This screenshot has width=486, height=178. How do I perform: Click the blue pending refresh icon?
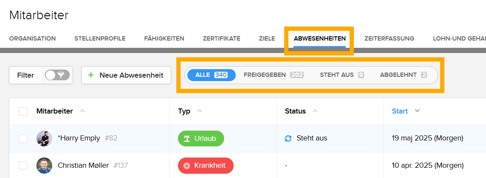288,138
